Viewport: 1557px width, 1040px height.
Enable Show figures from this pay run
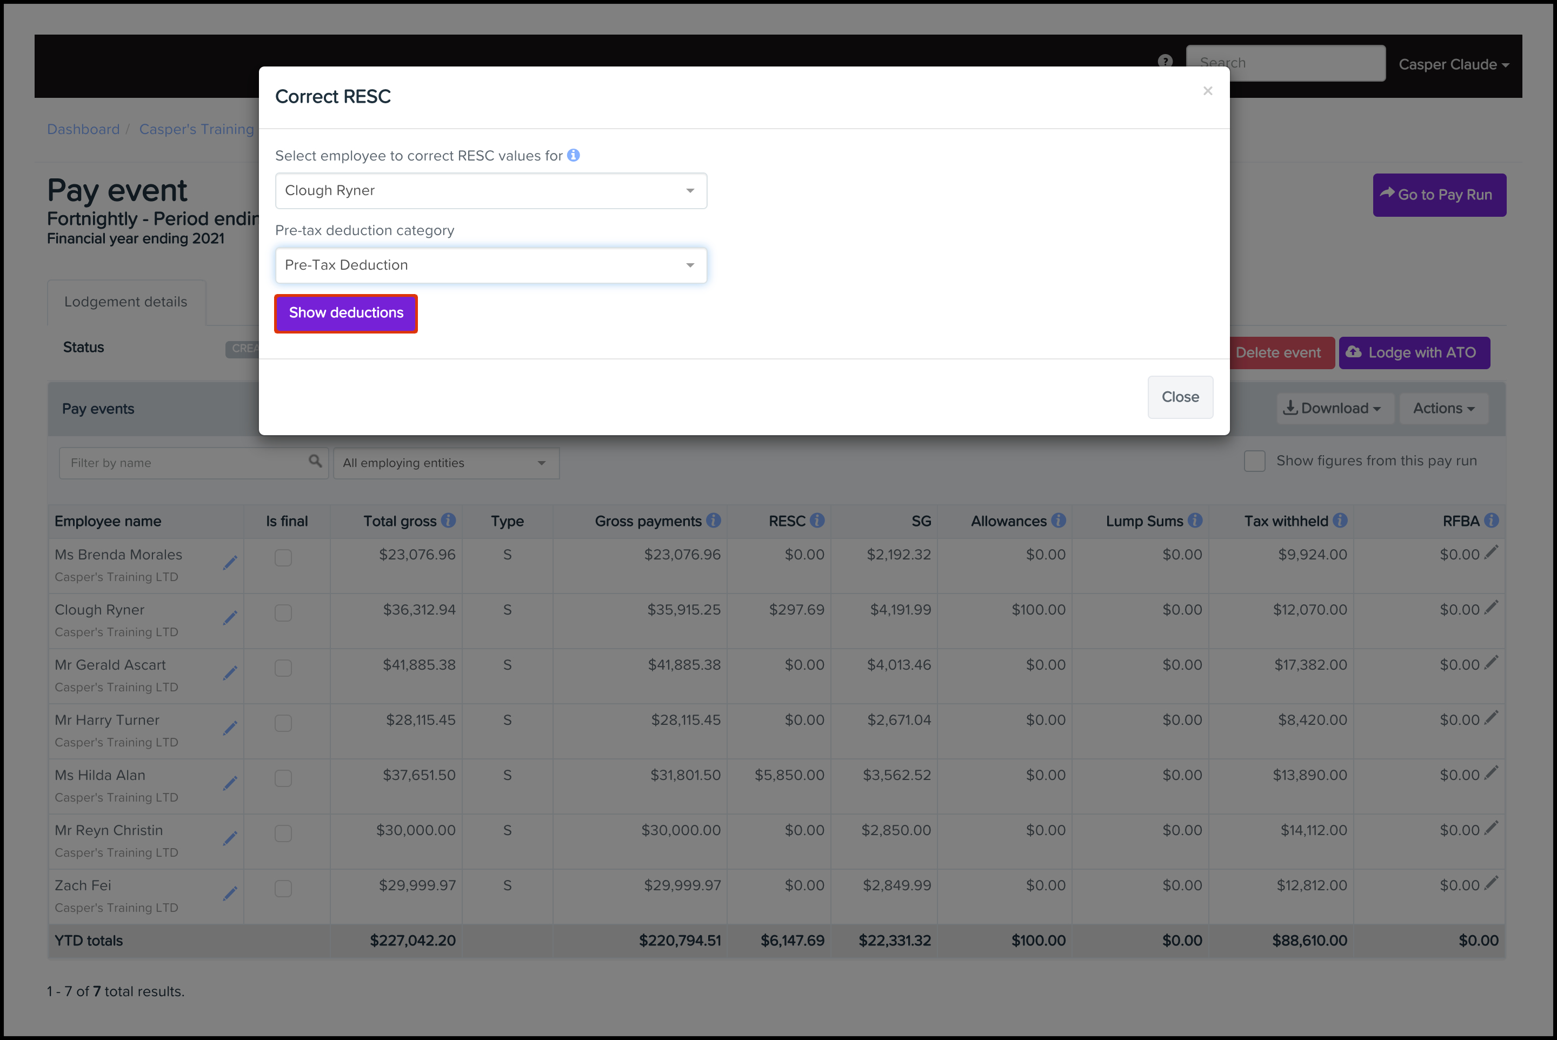tap(1254, 461)
